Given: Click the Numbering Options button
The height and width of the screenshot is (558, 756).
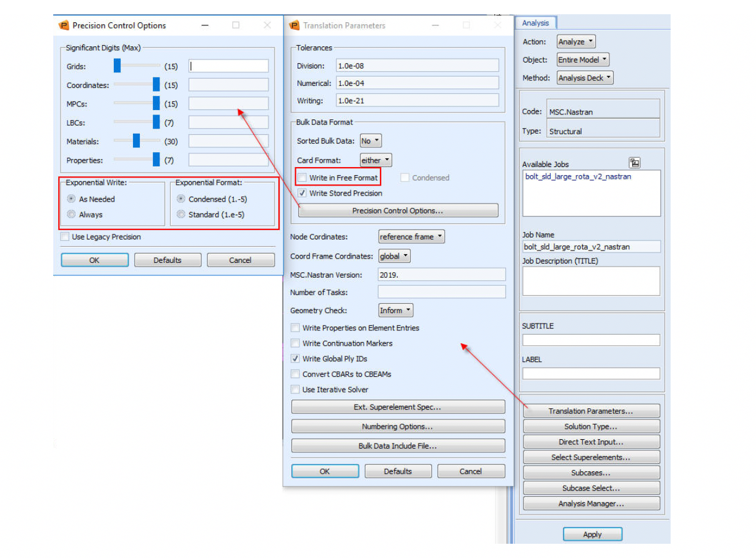Looking at the screenshot, I should coord(398,426).
